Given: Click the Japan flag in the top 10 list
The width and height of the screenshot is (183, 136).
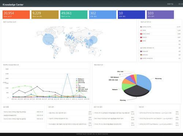Looking at the screenshot, I should (141, 30).
